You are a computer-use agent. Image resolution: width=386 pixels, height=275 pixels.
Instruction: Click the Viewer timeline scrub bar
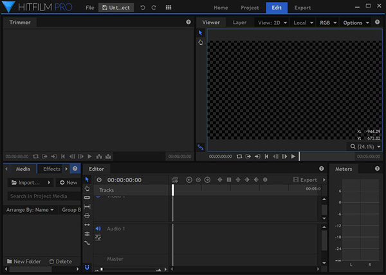coord(326,156)
